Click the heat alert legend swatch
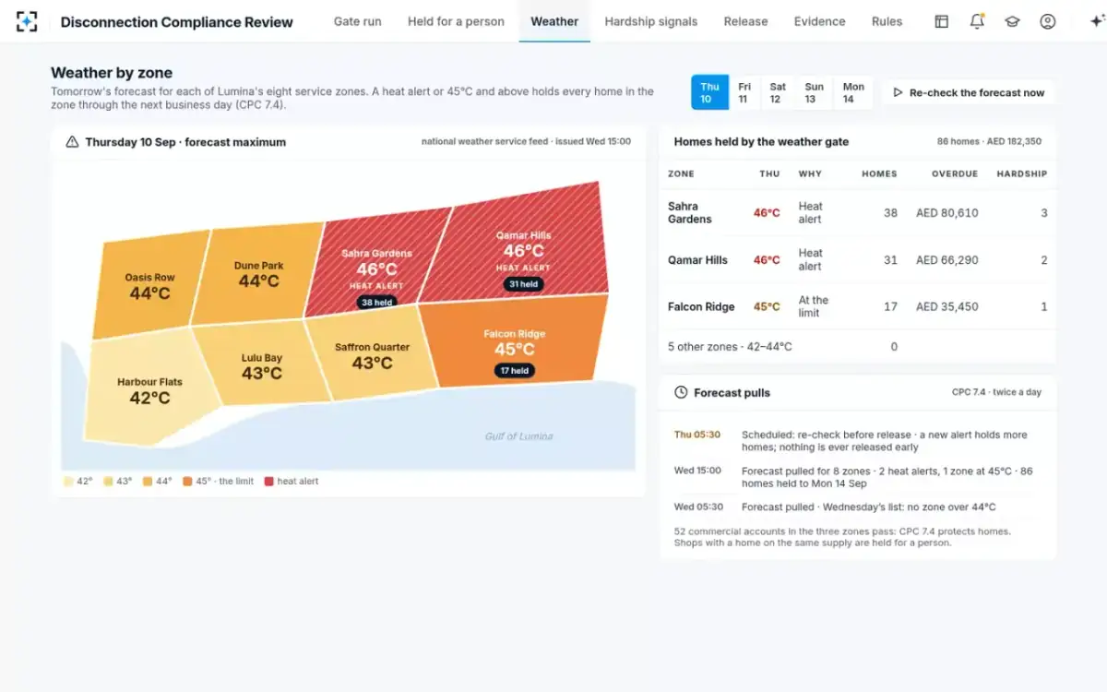Screen dimensions: 1107x692 (269, 481)
